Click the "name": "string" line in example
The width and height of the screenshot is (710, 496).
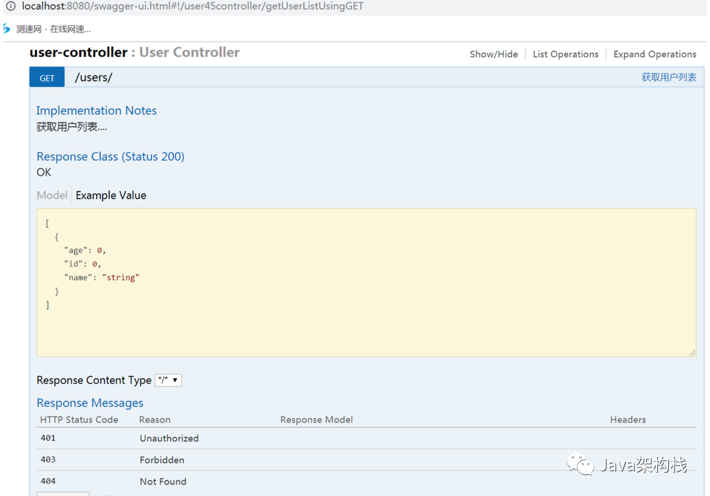point(101,277)
